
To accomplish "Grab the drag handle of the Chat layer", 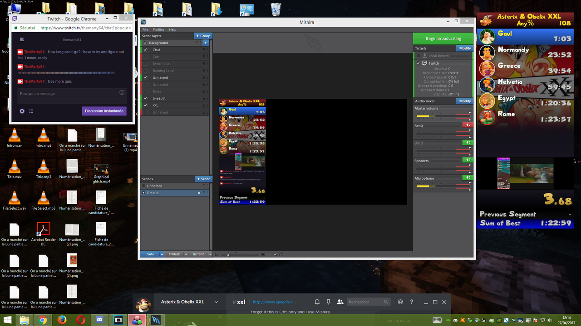I will [206, 50].
